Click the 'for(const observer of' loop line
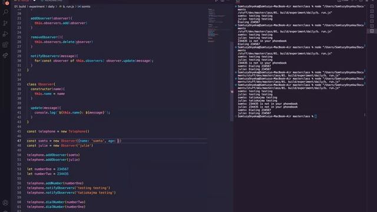Screen dimensions: 377x212 (x=94, y=61)
